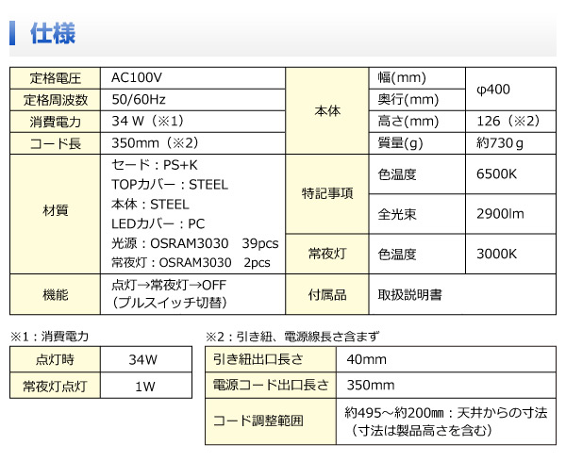Select the 取扱説明書 accessory cell
This screenshot has width=566, height=462.
[410, 294]
